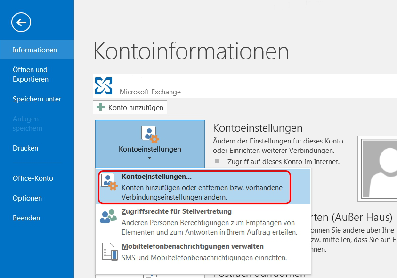The width and height of the screenshot is (397, 278).
Task: Click the profile picture placeholder
Action: [377, 168]
